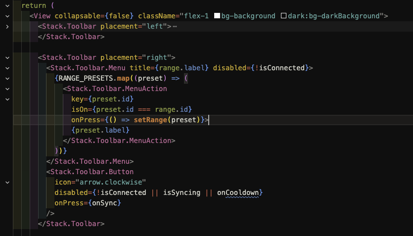Viewport: 413px width, 236px height.
Task: Click the "))}" closing brackets line
Action: pyautogui.click(x=61, y=151)
